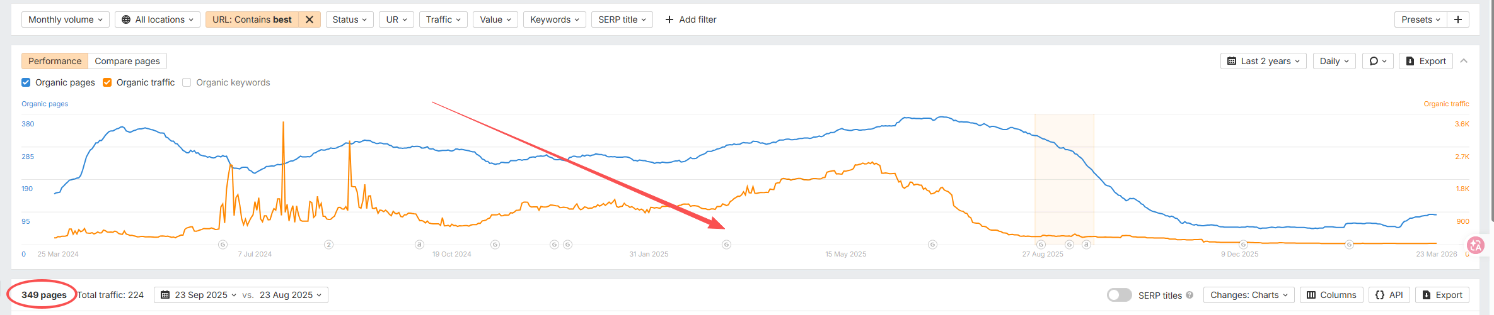Click Add filter
Image resolution: width=1494 pixels, height=315 pixels.
pos(691,19)
